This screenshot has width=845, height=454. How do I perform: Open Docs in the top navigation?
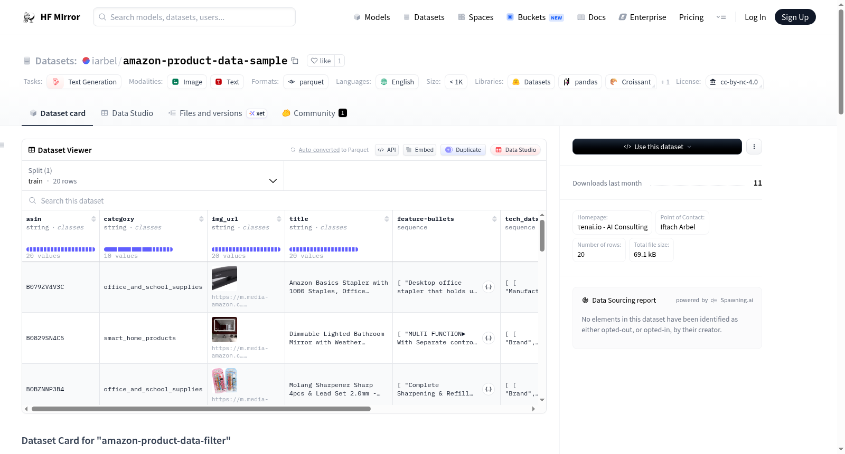[x=591, y=17]
